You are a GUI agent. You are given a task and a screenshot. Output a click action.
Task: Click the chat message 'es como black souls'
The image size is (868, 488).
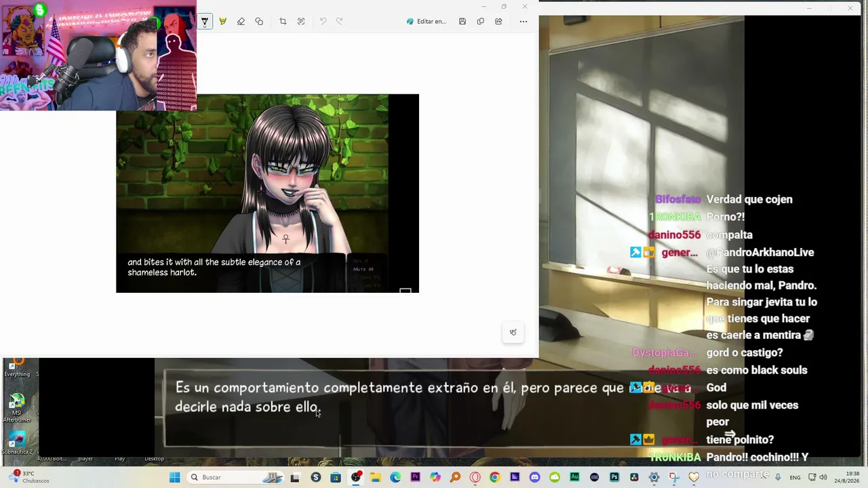(757, 370)
